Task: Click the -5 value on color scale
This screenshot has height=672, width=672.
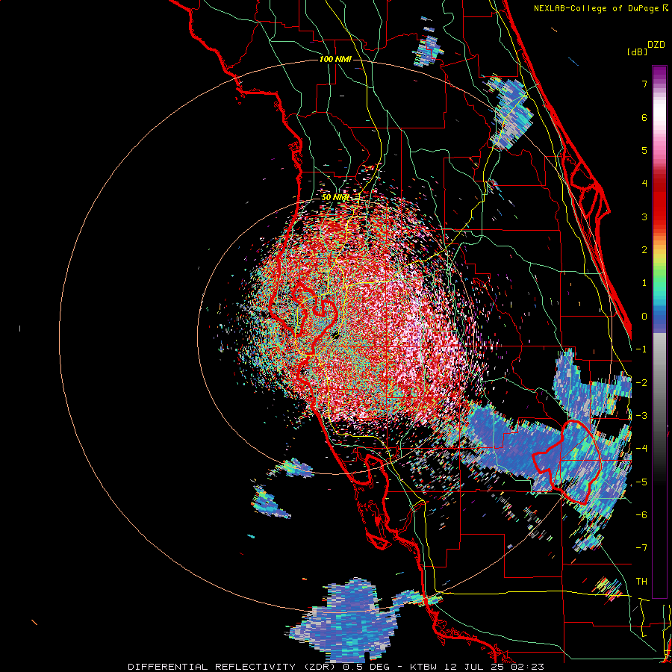Action: [x=641, y=482]
